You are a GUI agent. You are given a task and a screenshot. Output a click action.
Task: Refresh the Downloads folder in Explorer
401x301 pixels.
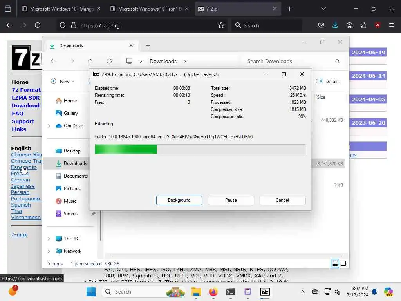pyautogui.click(x=109, y=61)
